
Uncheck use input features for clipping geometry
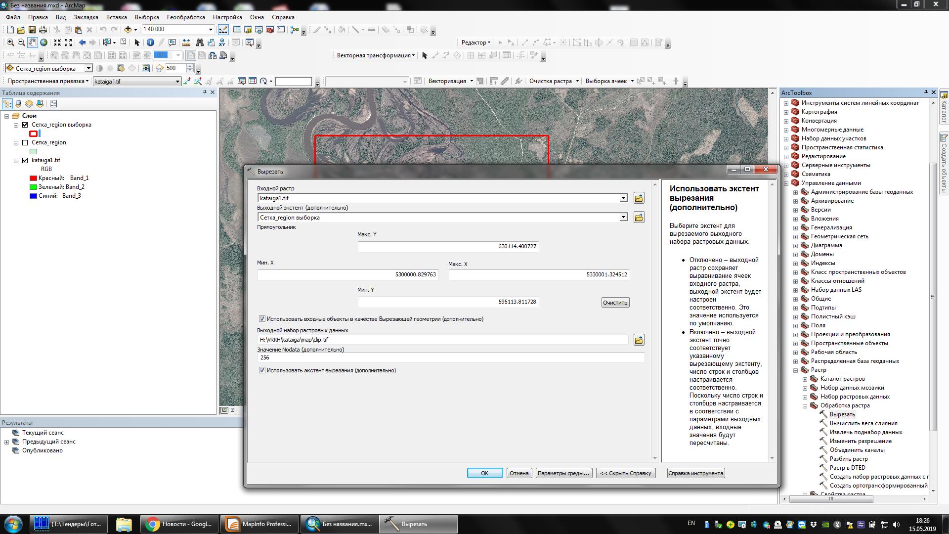point(262,319)
